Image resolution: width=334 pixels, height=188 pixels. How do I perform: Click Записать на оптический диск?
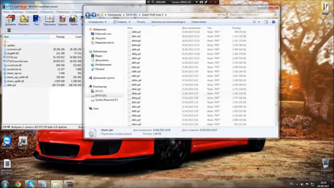tap(168, 22)
